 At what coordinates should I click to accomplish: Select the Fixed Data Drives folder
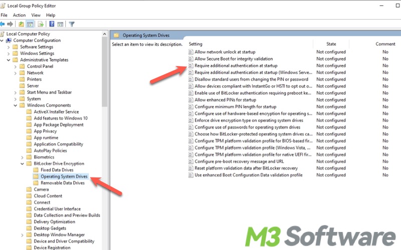57,170
